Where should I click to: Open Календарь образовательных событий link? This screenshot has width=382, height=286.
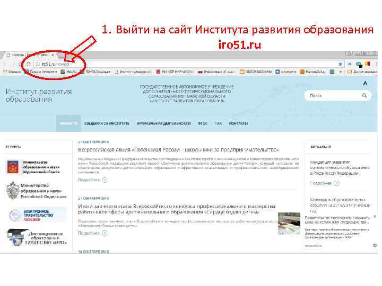[x=340, y=205]
